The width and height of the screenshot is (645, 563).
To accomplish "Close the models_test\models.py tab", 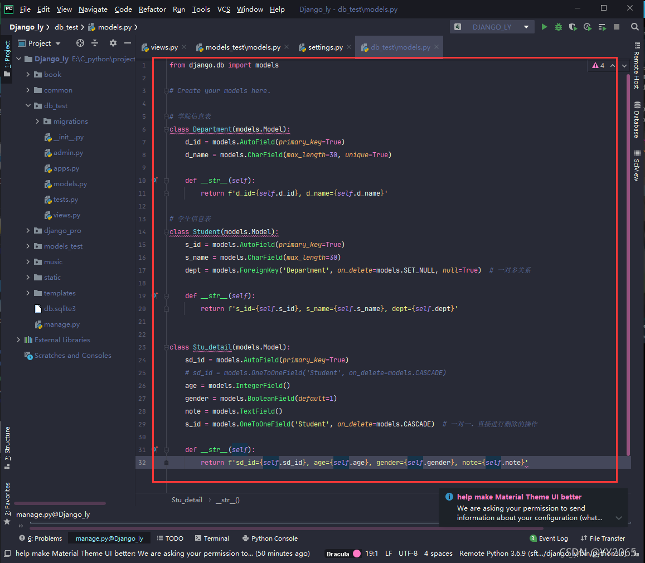I will tap(287, 47).
